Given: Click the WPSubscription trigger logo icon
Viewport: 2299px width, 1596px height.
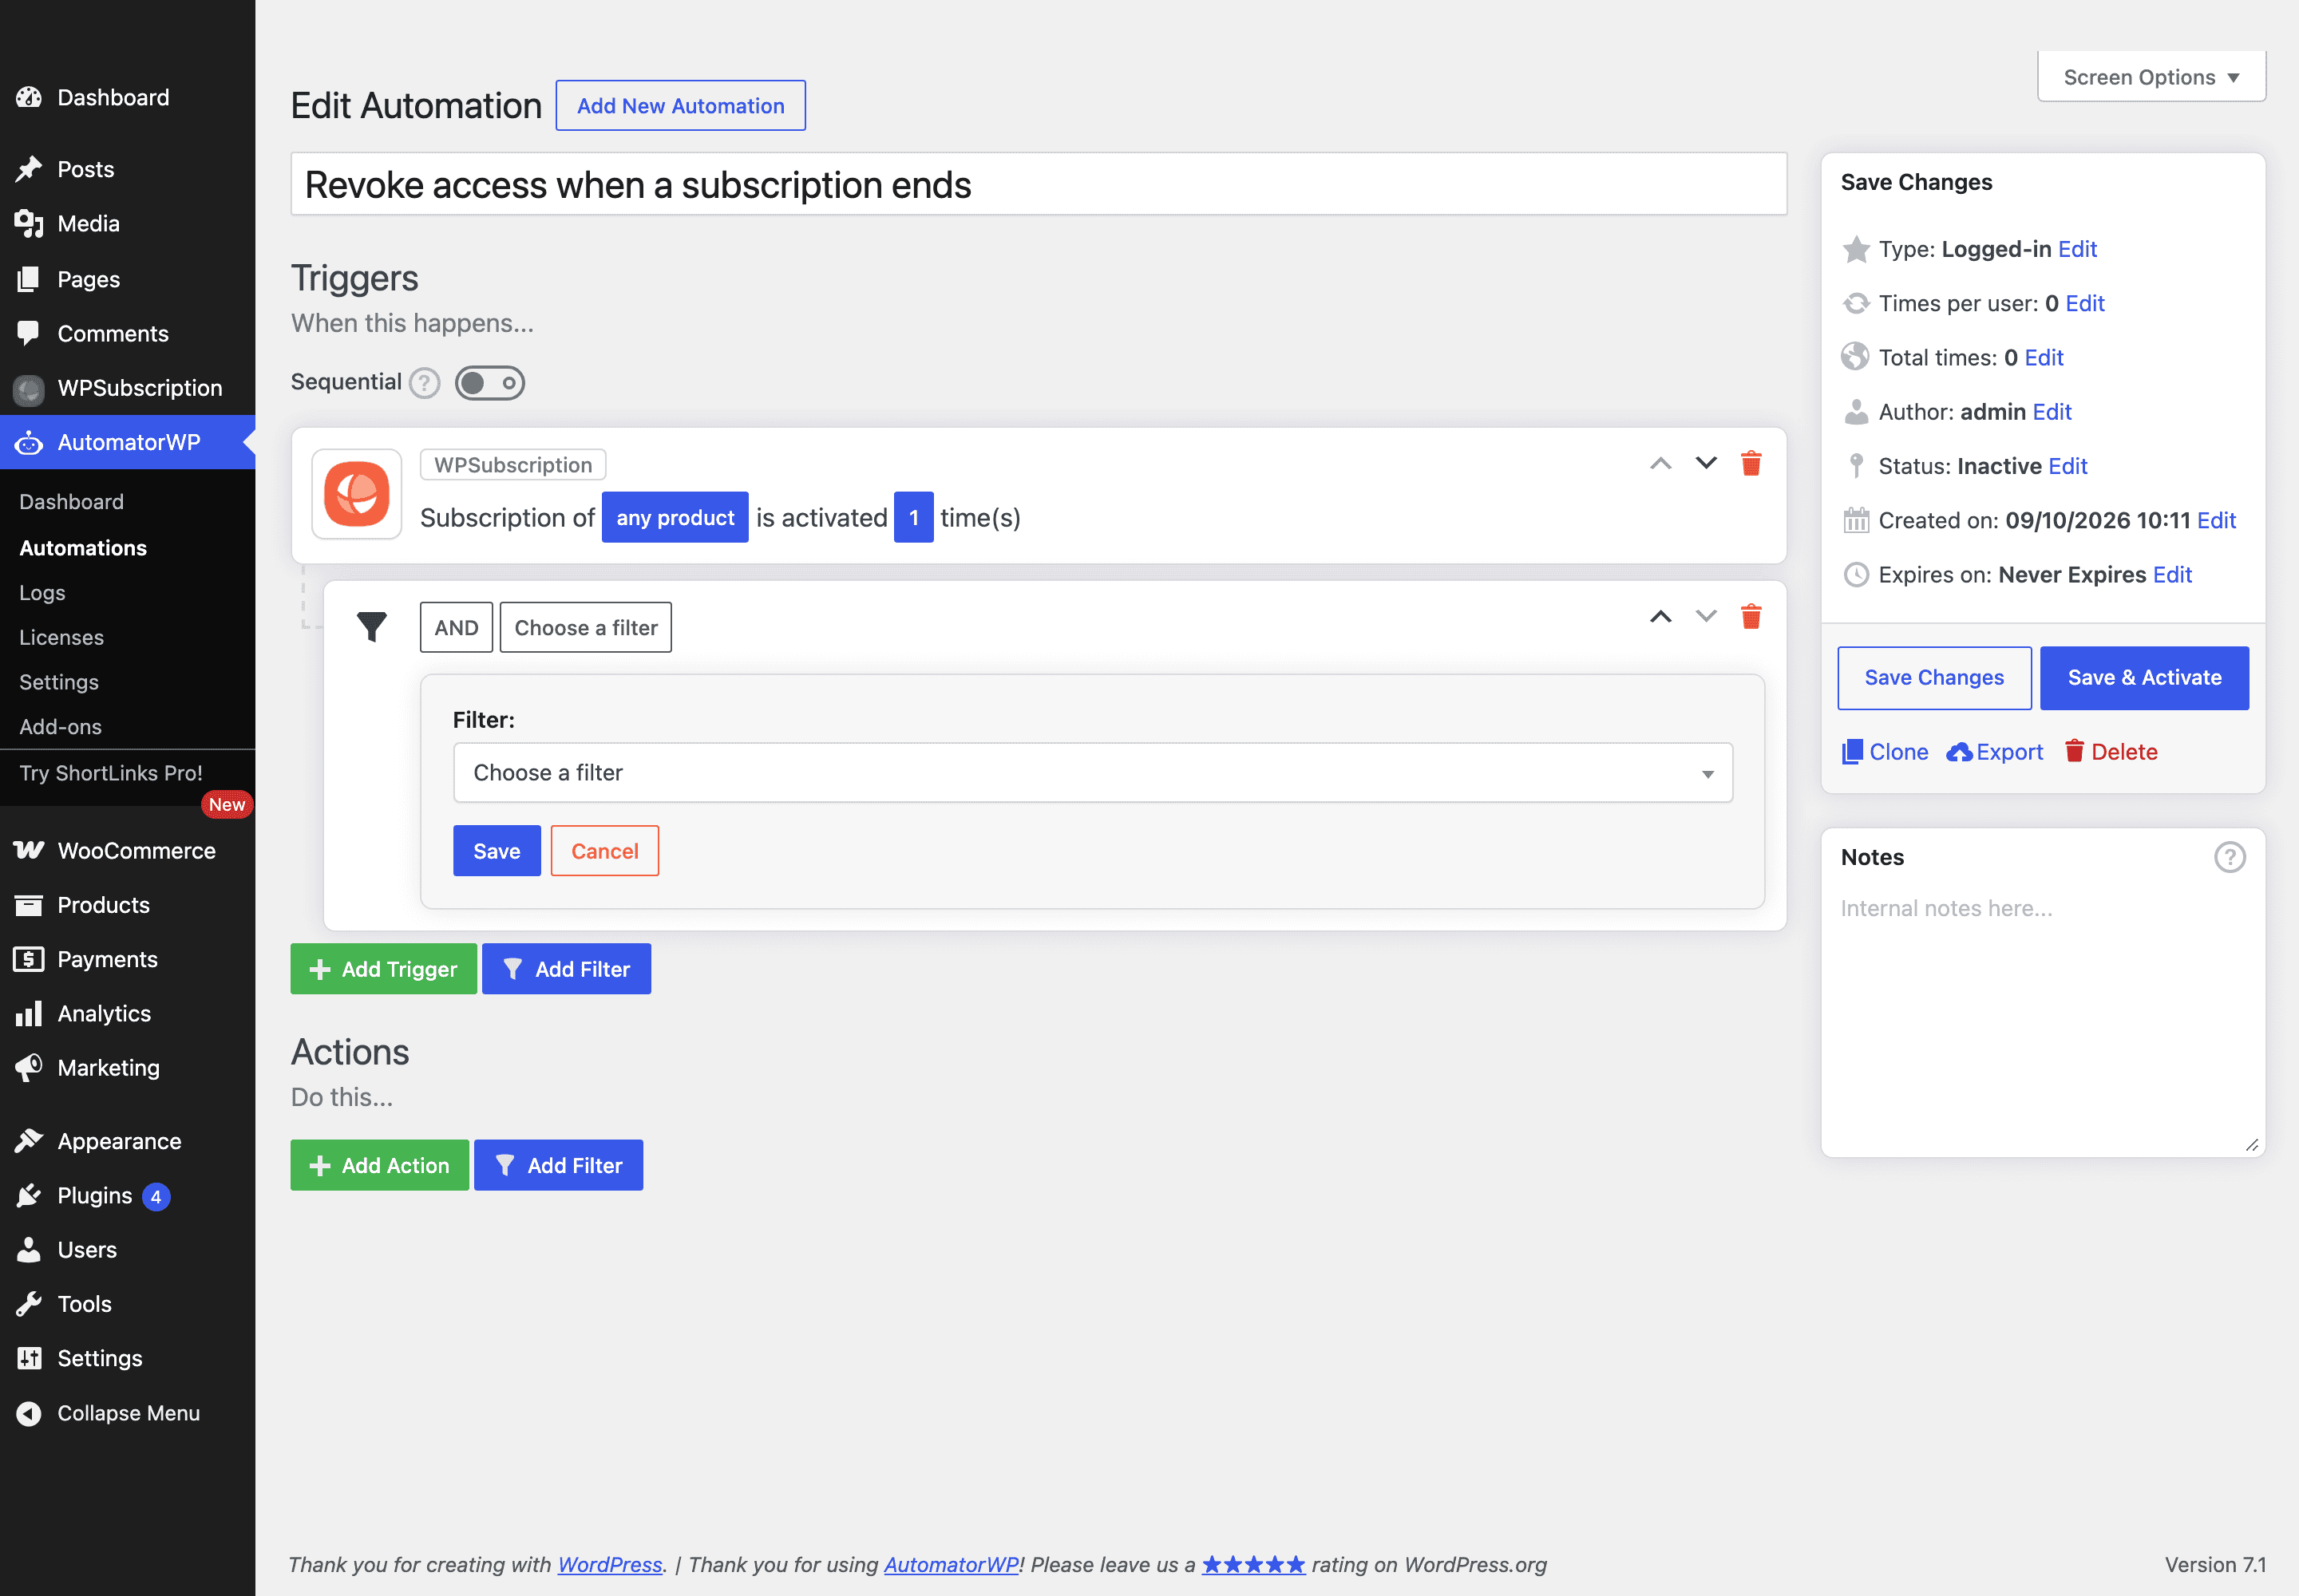Looking at the screenshot, I should [x=357, y=494].
